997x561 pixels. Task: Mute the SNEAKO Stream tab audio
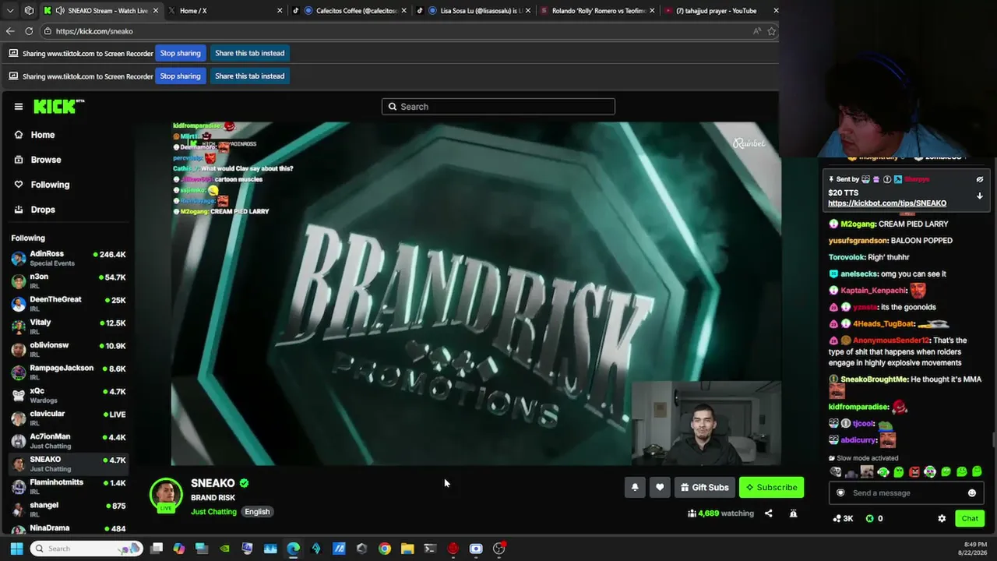pos(60,11)
